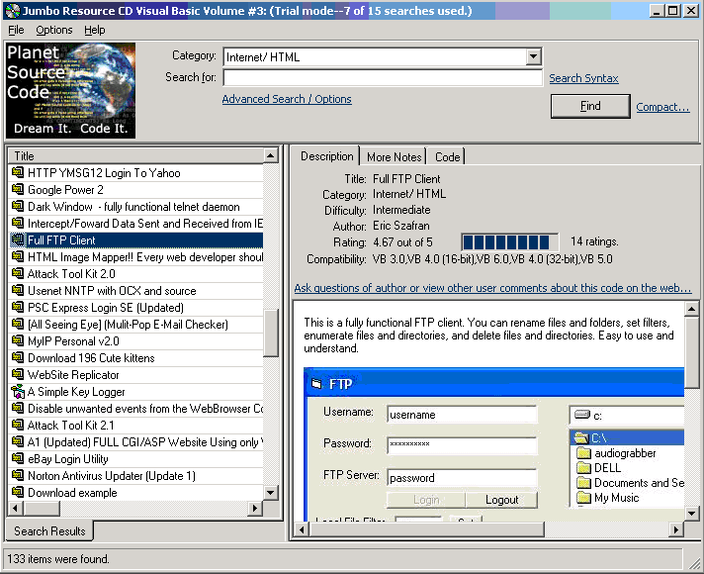Click the c: drive selector in FTP preview

pos(627,416)
